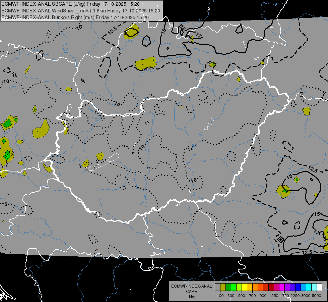
Task: Click the 1250 legend value label
Action: (274, 296)
